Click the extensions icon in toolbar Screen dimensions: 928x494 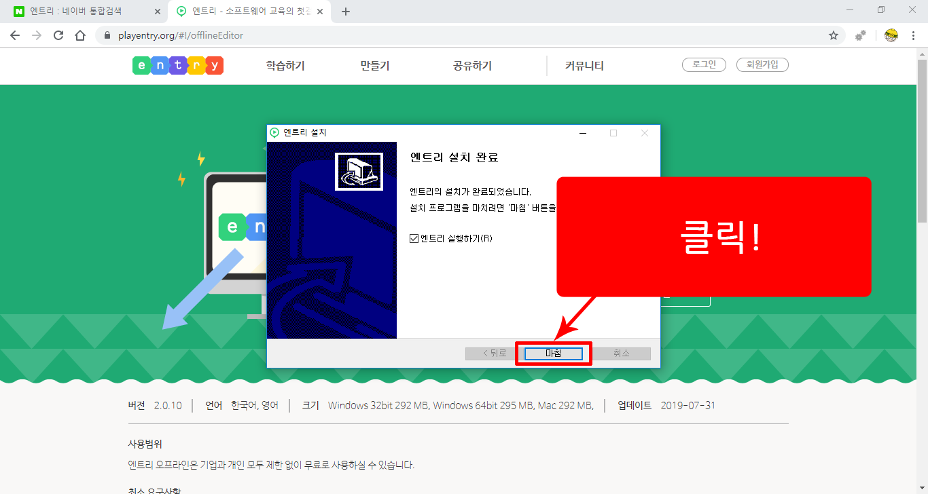[x=861, y=35]
